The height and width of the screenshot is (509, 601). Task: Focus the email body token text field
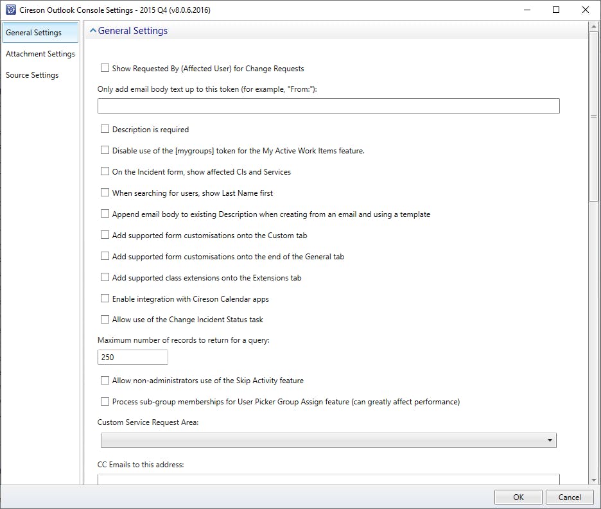point(329,106)
